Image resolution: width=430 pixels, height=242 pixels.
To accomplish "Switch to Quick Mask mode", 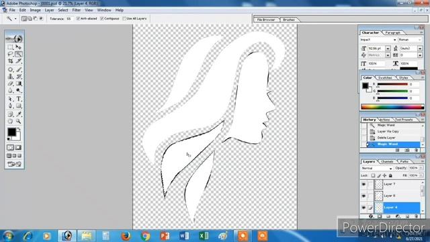I will 18,148.
